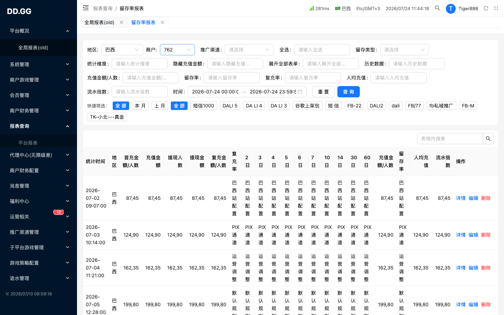The width and height of the screenshot is (504, 315).
Task: Open 平台报表 in the sidebar
Action: [38, 142]
